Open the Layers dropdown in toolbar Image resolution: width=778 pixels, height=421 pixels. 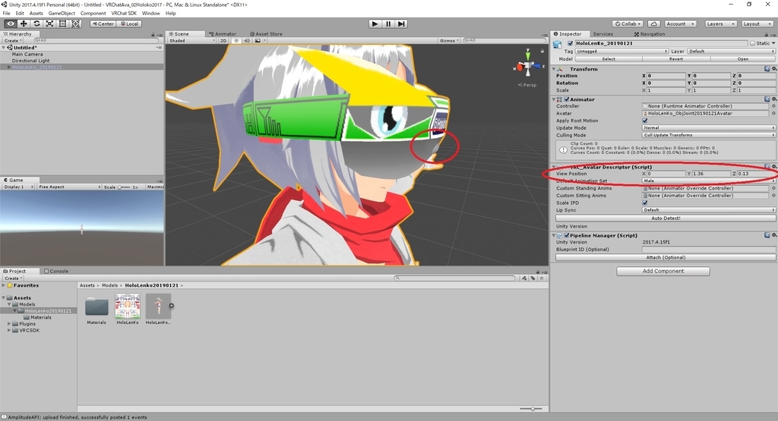[x=719, y=24]
